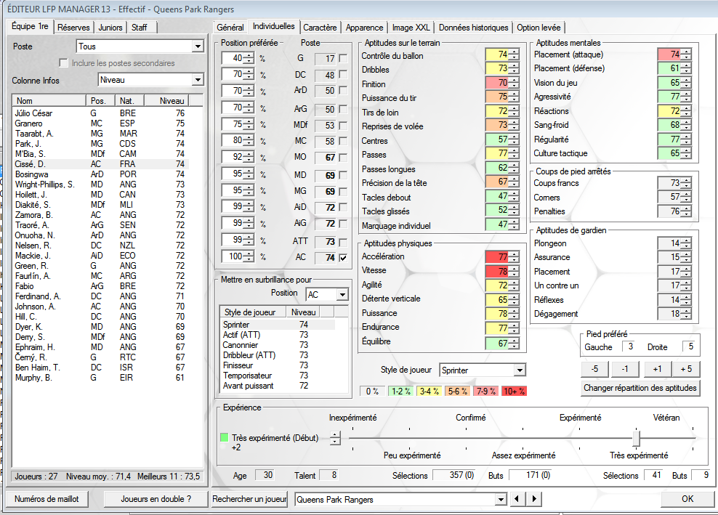Click the Vitesse value spinner
This screenshot has height=515, width=718.
pyautogui.click(x=515, y=272)
